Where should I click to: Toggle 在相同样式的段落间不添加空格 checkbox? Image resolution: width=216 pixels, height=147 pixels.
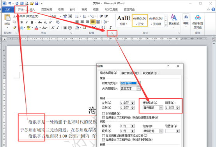tap(103, 136)
